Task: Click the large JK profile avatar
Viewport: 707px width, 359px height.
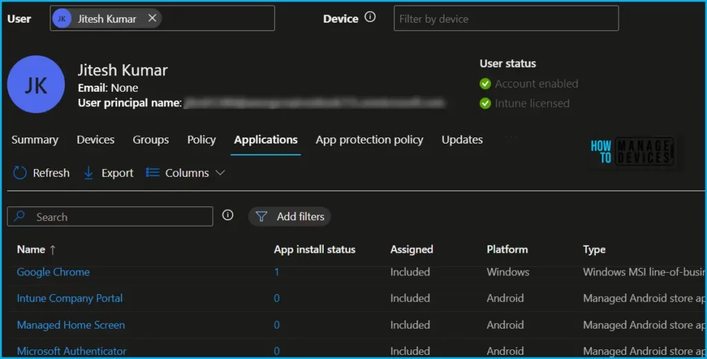Action: tap(36, 84)
